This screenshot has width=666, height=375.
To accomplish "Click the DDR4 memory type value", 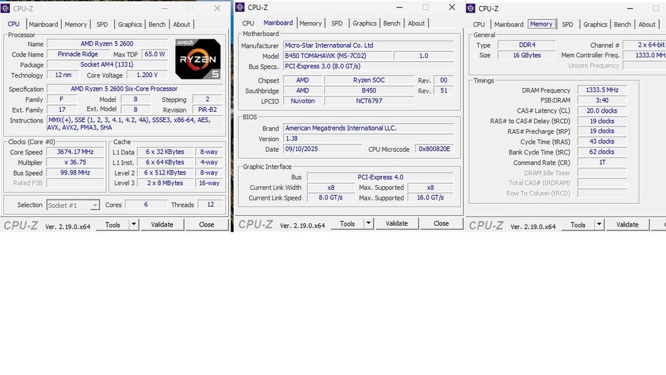I will (x=527, y=45).
